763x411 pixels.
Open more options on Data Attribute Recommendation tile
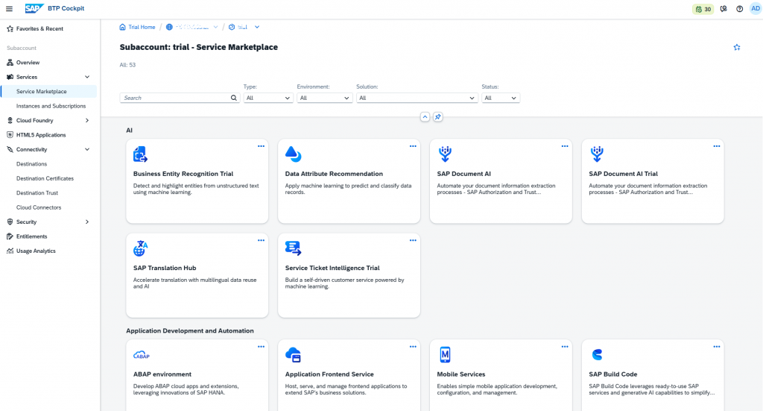[x=413, y=146]
